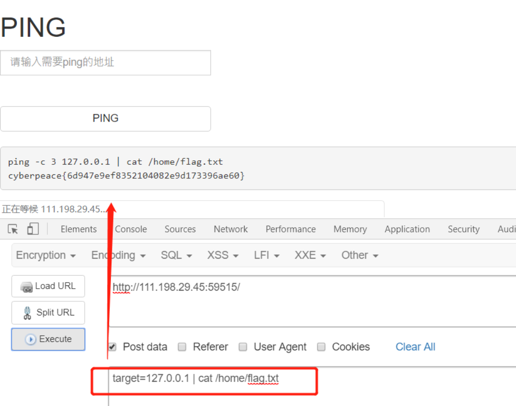The height and width of the screenshot is (406, 516).
Task: Select the inspect element picker icon
Action: (x=13, y=229)
